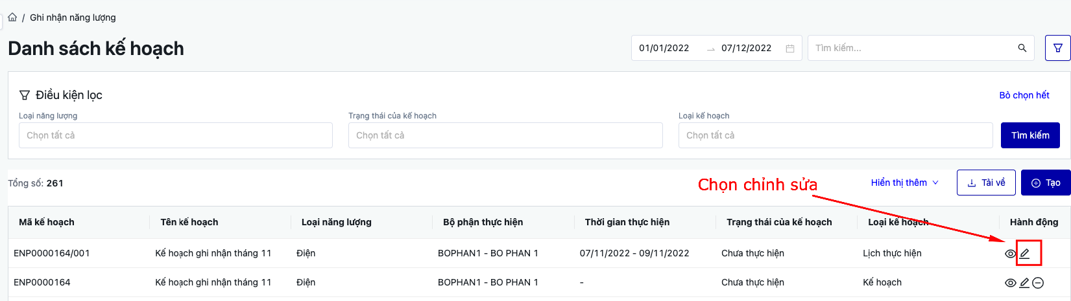The width and height of the screenshot is (1071, 301).
Task: Click the start date 01/01/2022 field
Action: coord(664,48)
